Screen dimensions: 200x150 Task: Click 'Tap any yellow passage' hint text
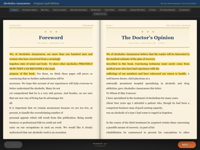(x=178, y=3)
